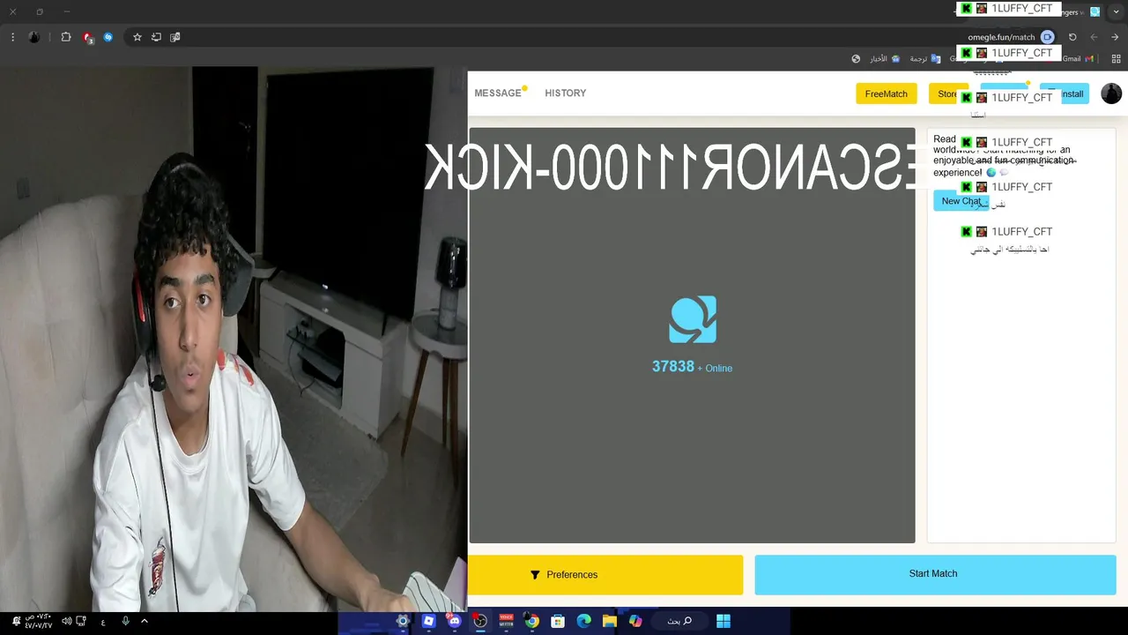The width and height of the screenshot is (1128, 635).
Task: Open the Windows Start button
Action: point(724,622)
